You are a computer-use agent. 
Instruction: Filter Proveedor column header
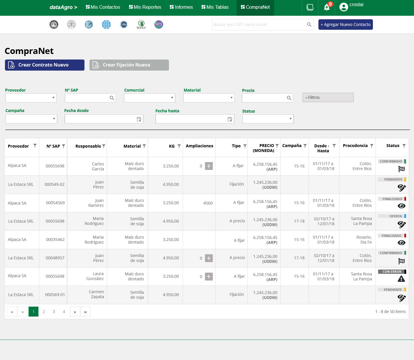point(35,146)
